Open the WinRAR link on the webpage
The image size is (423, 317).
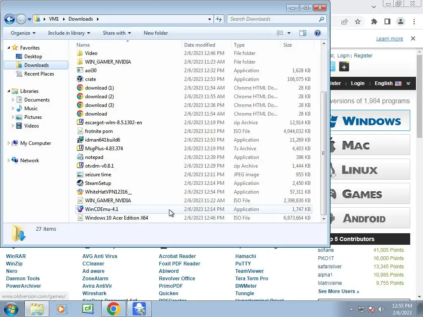tap(16, 256)
